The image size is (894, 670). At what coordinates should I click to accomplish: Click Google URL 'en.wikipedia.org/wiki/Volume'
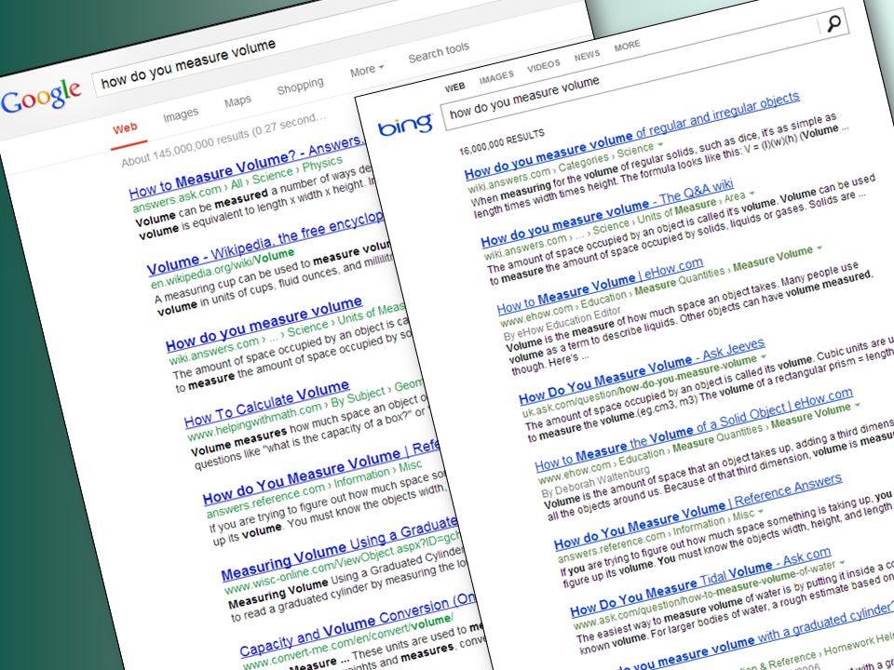(x=222, y=268)
